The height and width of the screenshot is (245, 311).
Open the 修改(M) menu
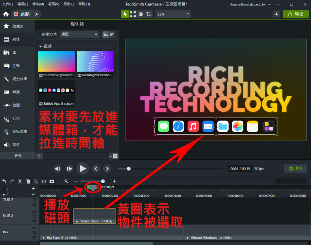(38, 4)
